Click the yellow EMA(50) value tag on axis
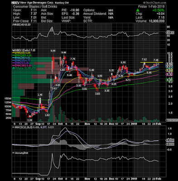This screenshot has height=181, width=178. point(170,70)
